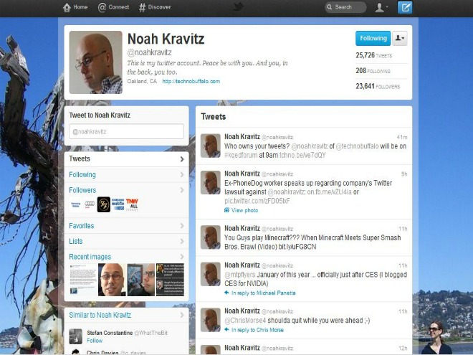
Task: Click the compose new tweet icon
Action: (405, 8)
